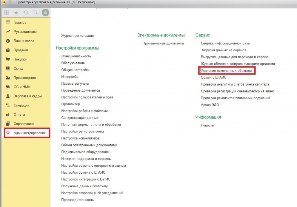Screen dimensions: 297x207
Task: Open Настройки интеграции с ВетИС
Action: tap(86, 179)
